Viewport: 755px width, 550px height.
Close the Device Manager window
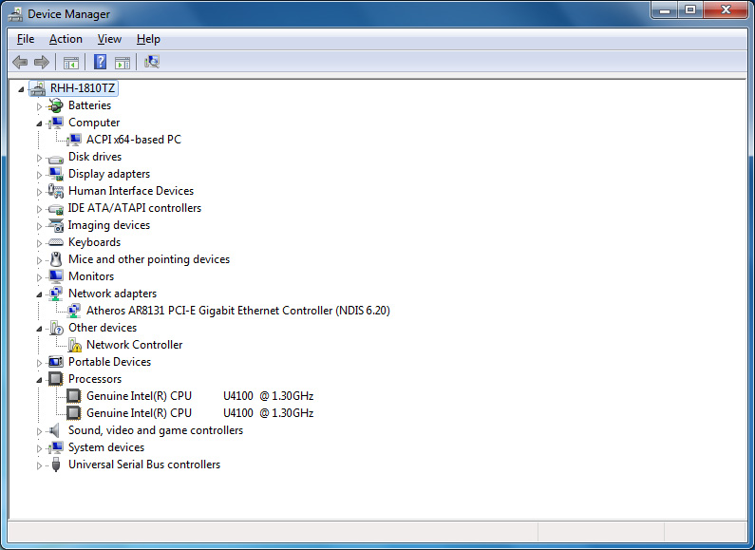click(727, 9)
